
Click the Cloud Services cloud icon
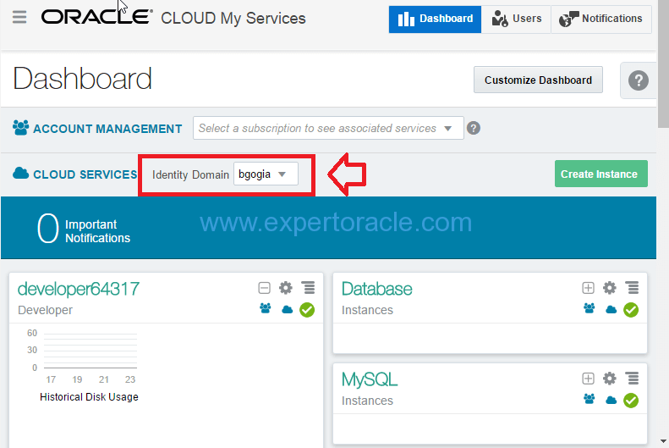[x=20, y=174]
